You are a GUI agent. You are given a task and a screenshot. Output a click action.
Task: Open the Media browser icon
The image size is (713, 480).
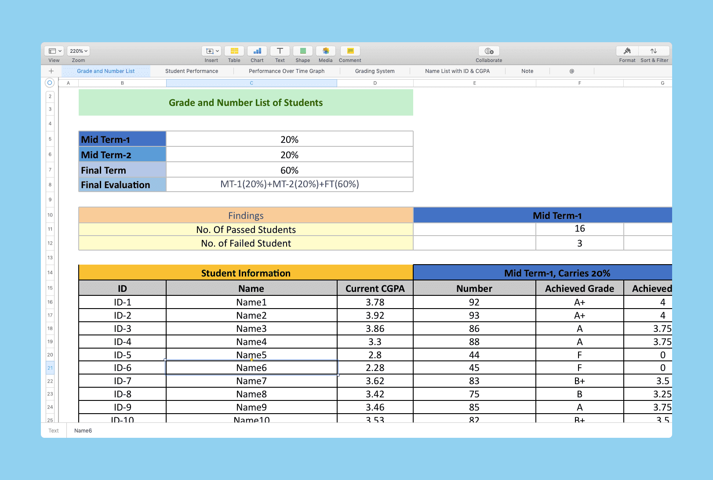[326, 51]
